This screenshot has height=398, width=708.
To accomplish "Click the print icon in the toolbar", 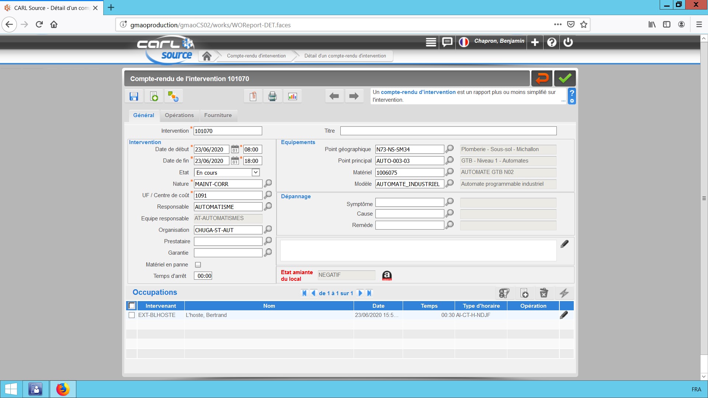I will point(273,97).
